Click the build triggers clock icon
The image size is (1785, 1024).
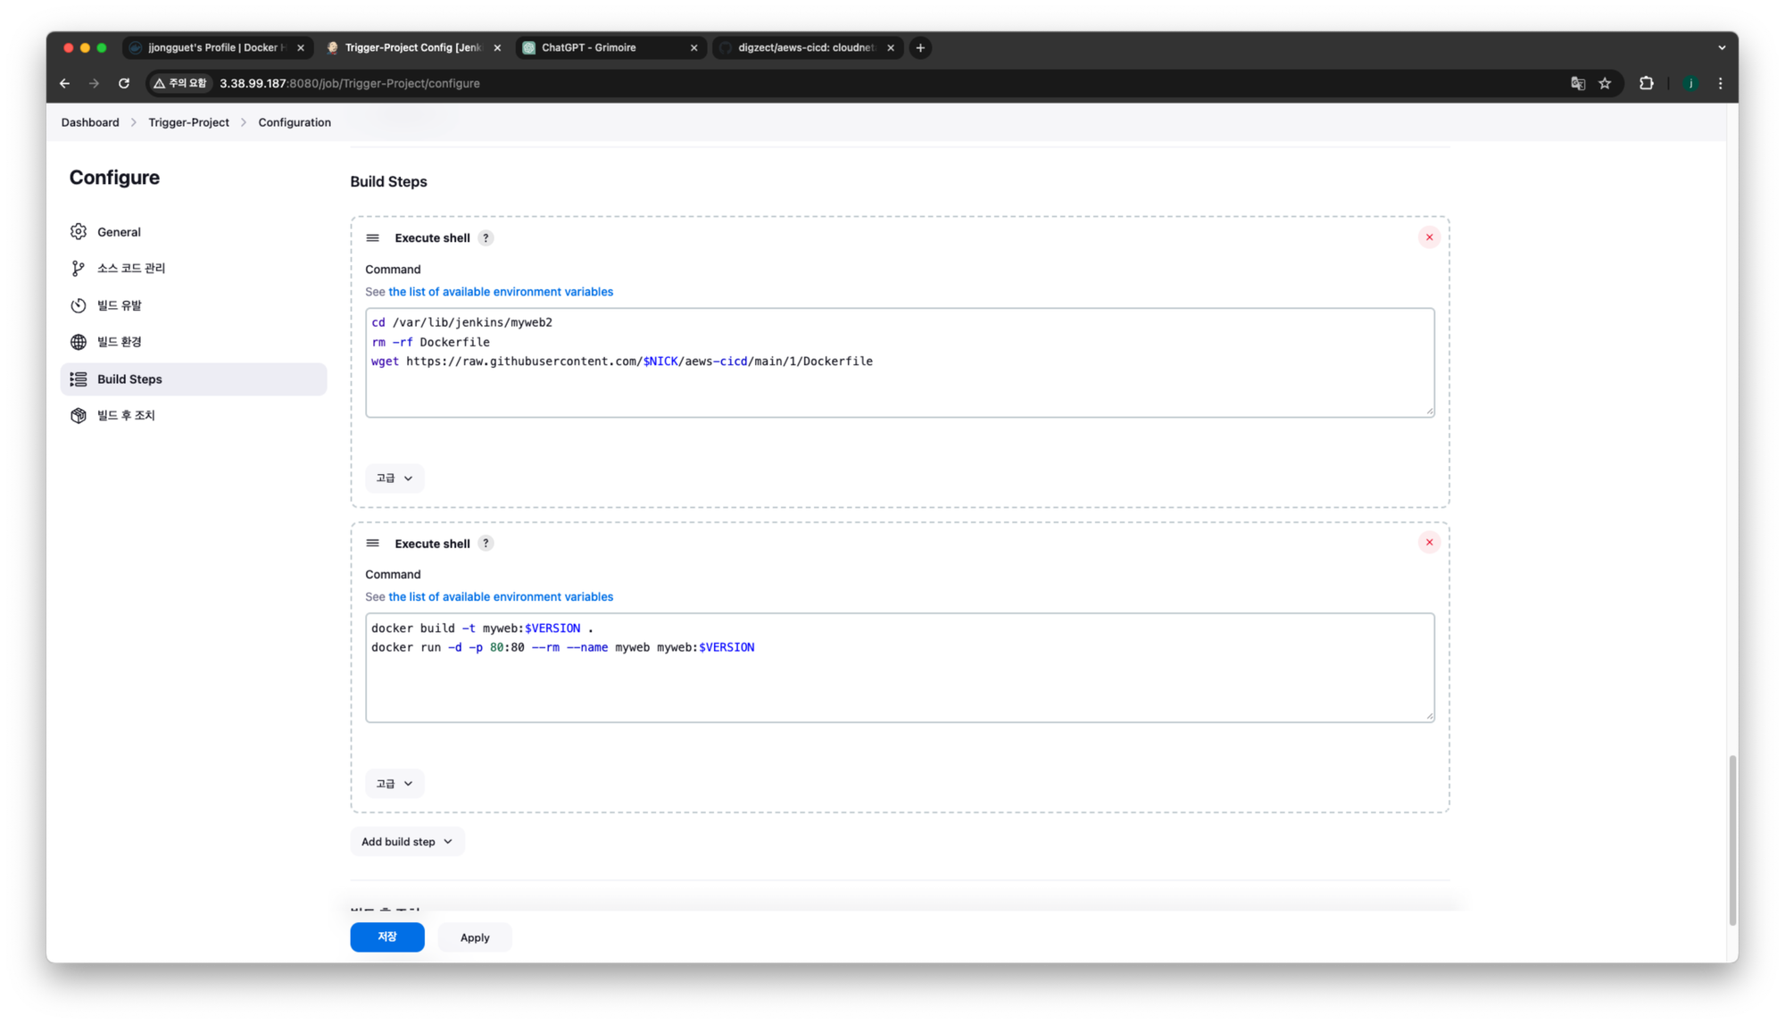[x=79, y=305]
